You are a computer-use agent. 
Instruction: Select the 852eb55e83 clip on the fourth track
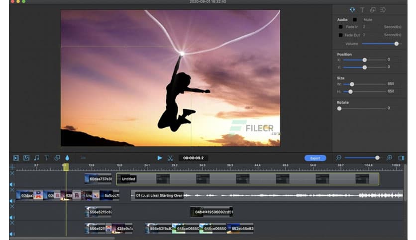[240, 229]
